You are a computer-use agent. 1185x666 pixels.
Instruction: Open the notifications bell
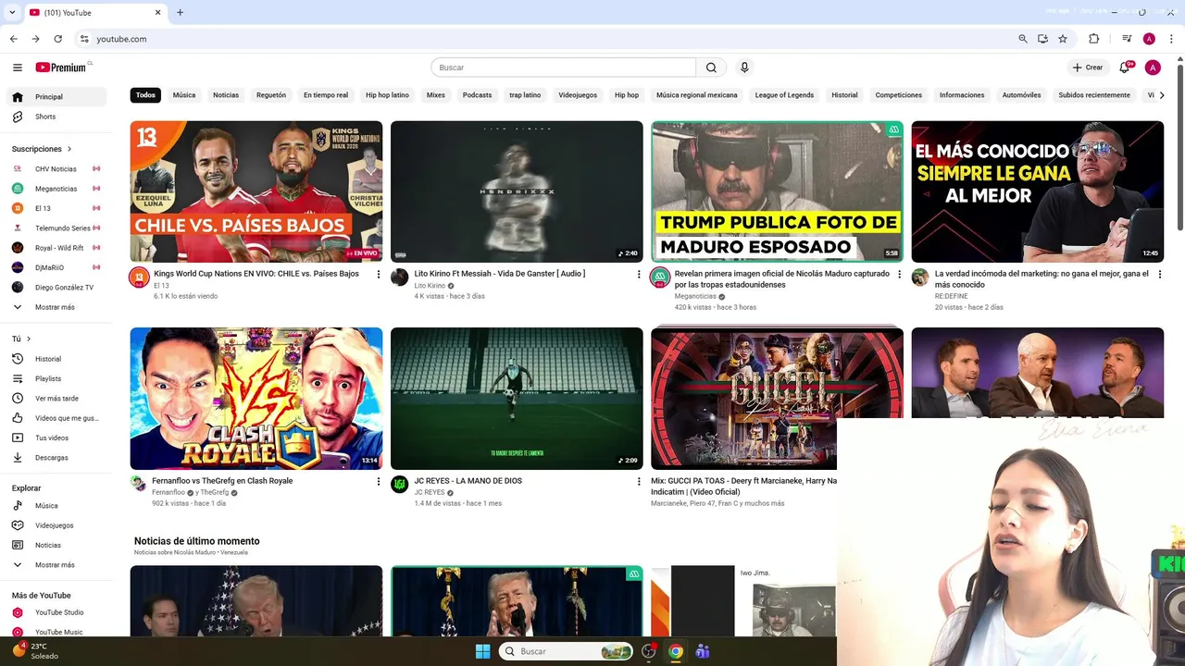click(x=1125, y=68)
